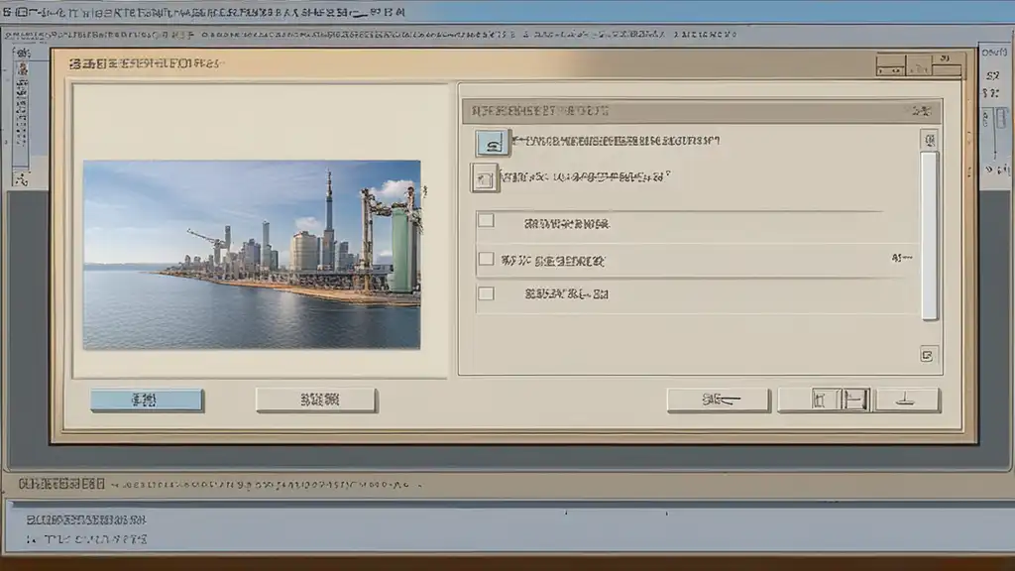The image size is (1015, 571).
Task: Tick the last checkbox in the options list
Action: (x=486, y=293)
